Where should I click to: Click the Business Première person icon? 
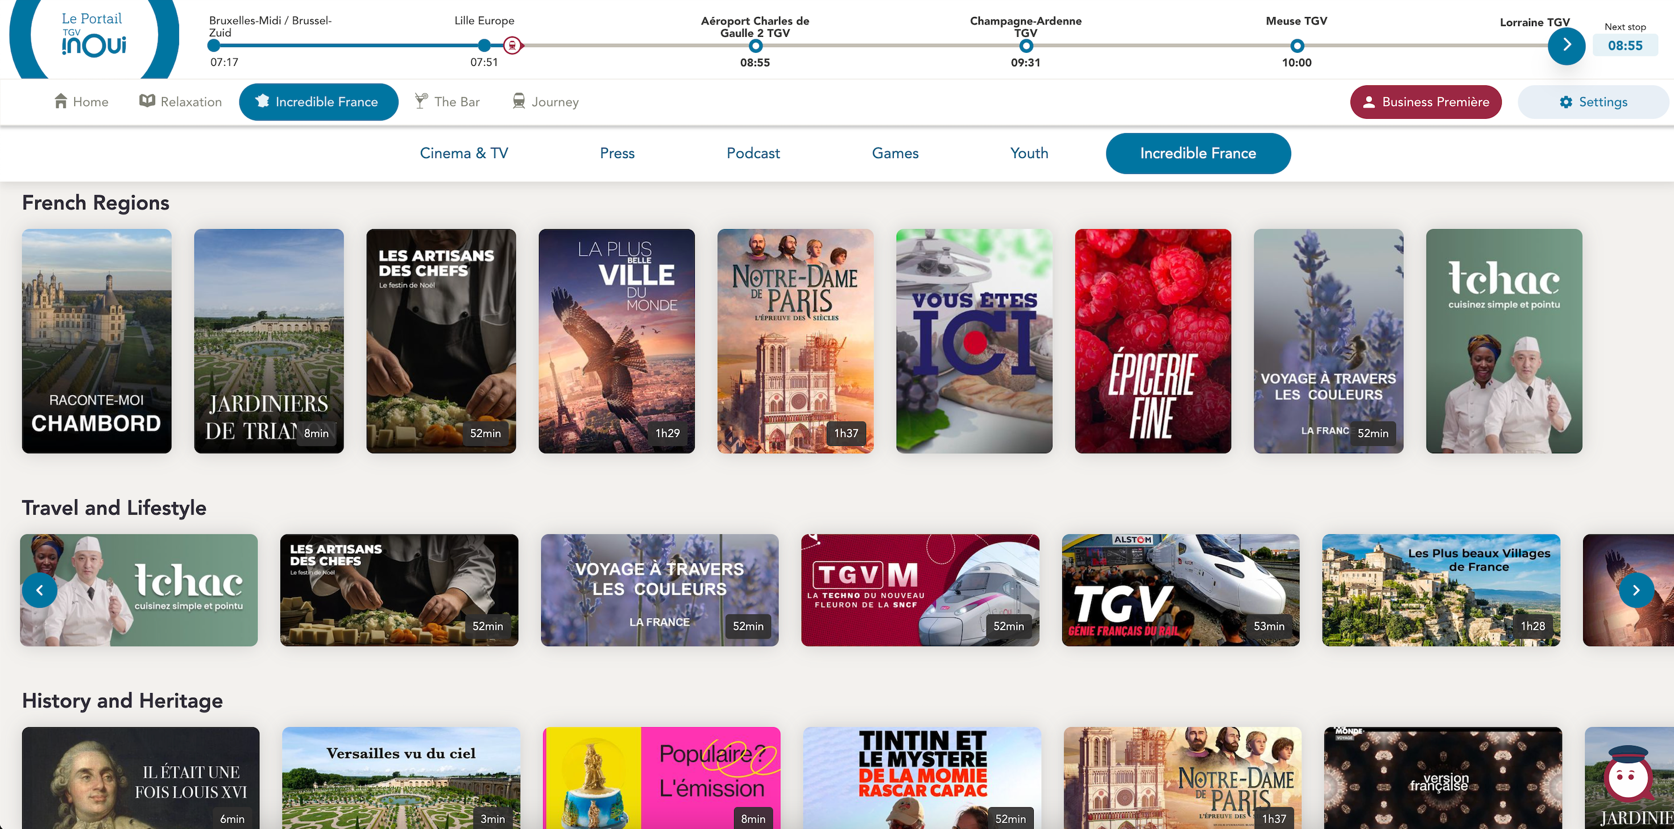click(1369, 102)
